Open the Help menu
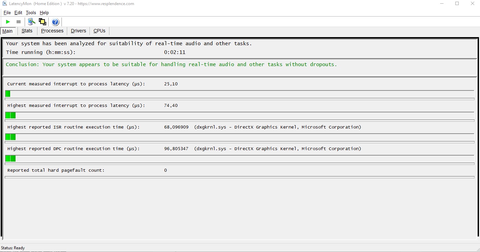 (x=44, y=12)
